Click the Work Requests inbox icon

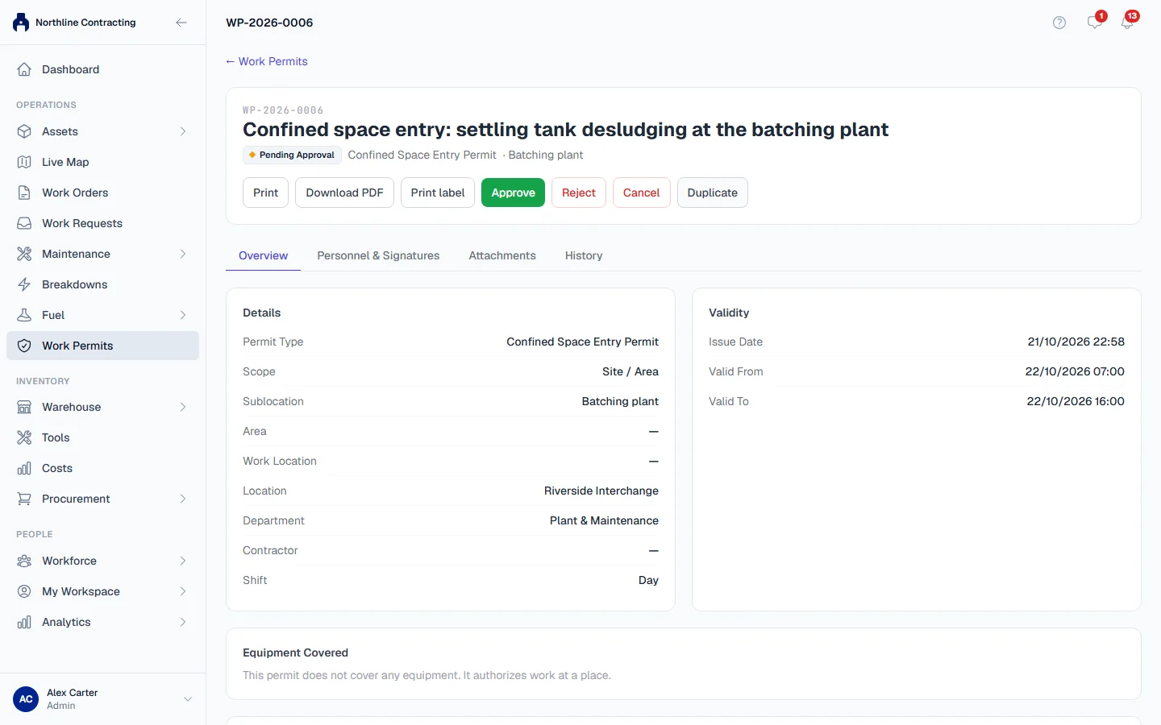[x=24, y=223]
